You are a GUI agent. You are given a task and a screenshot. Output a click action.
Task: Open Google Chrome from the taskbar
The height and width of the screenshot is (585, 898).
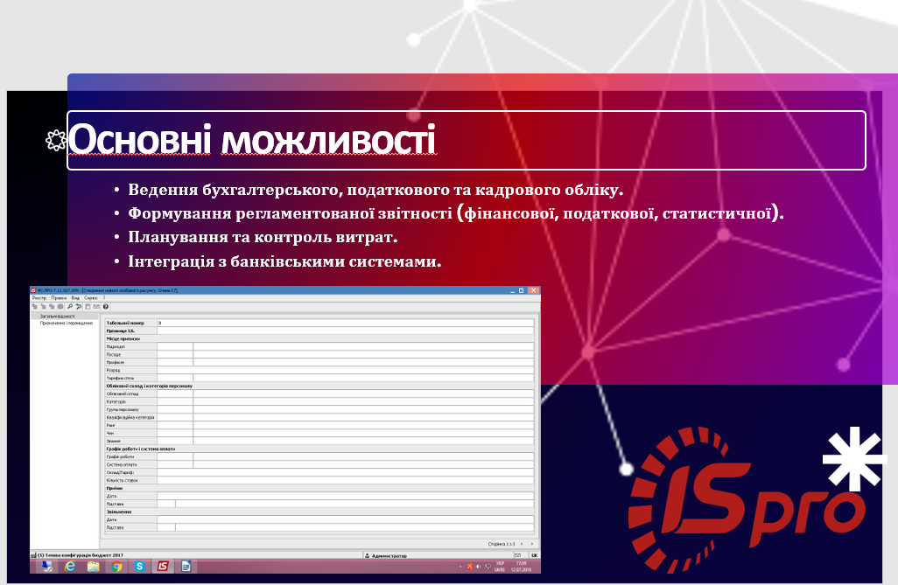coord(116,567)
